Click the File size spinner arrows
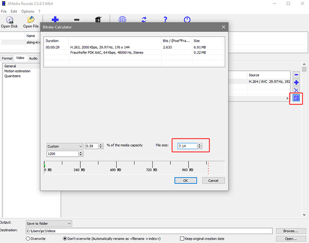Viewport: 309px width, 243px height. pyautogui.click(x=200, y=146)
